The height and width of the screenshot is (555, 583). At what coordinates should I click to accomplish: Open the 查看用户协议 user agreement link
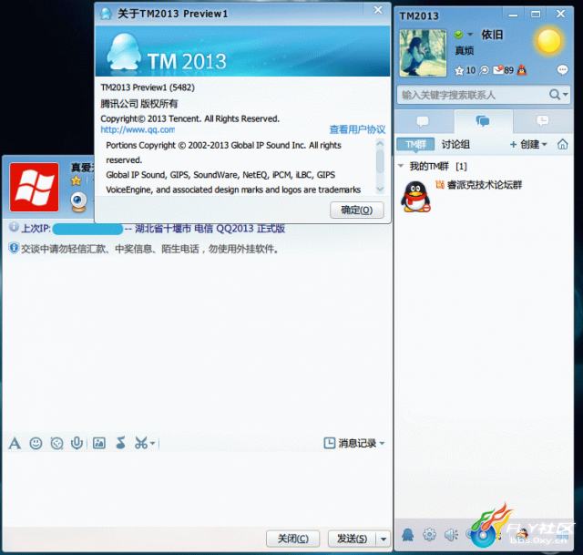coord(357,129)
